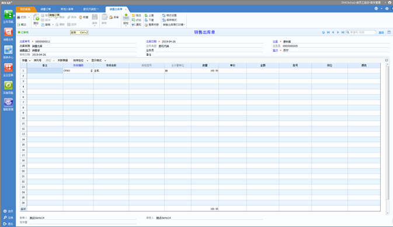The height and width of the screenshot is (227, 393).
Task: Expand the 报检 dropdown arrow
Action: click(x=126, y=26)
